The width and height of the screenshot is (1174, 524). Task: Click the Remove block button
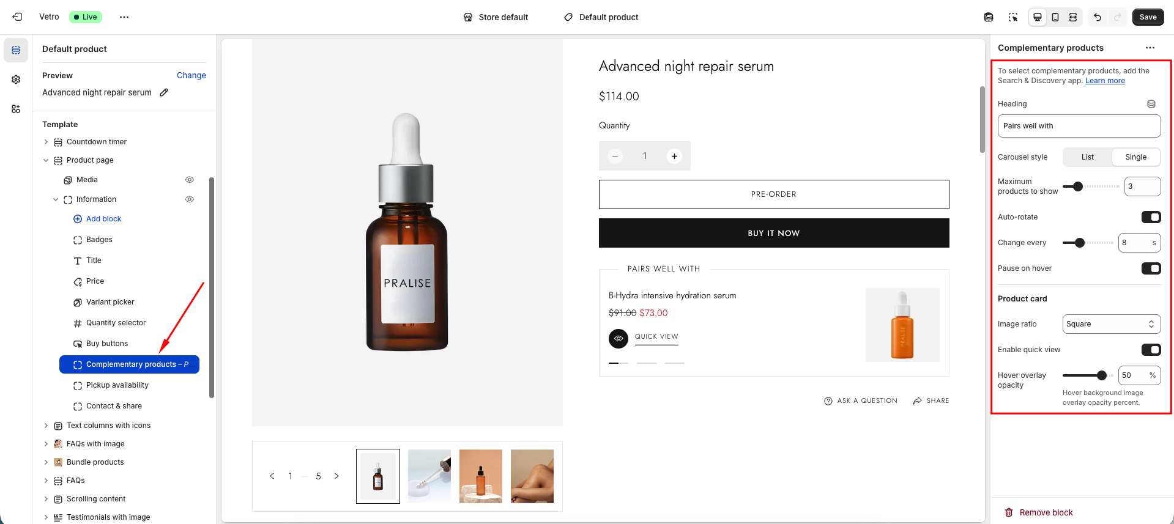(1039, 512)
